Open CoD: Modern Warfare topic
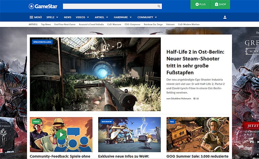Image resolution: width=259 pixels, height=159 pixels. click(189, 24)
